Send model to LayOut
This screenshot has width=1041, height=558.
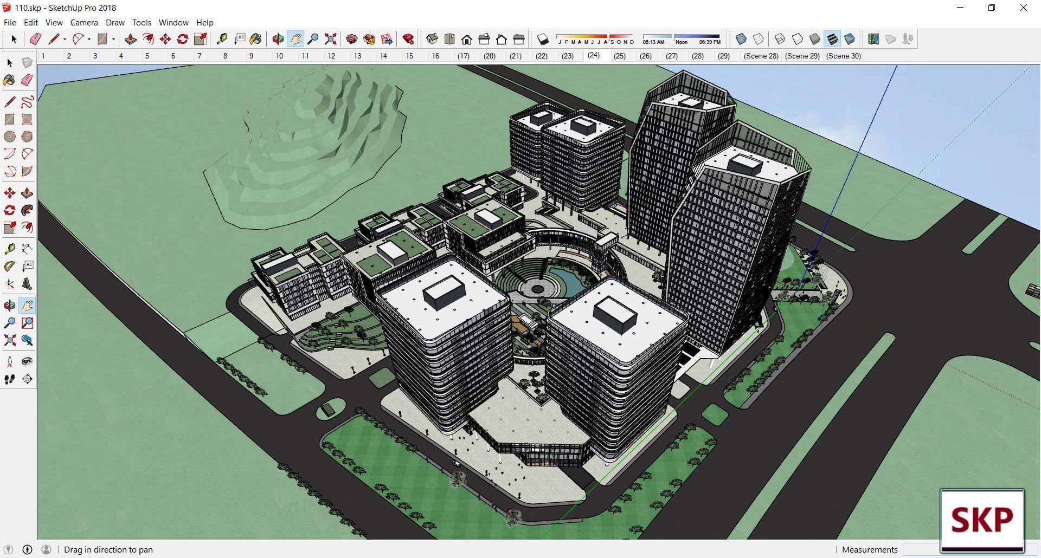pyautogui.click(x=387, y=39)
